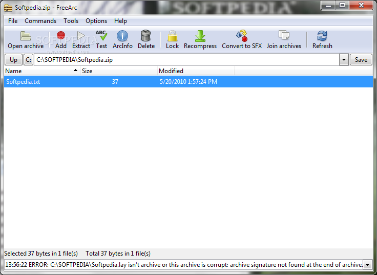Screen dimensions: 377x275
Task: Click the red Add icon
Action: [61, 35]
